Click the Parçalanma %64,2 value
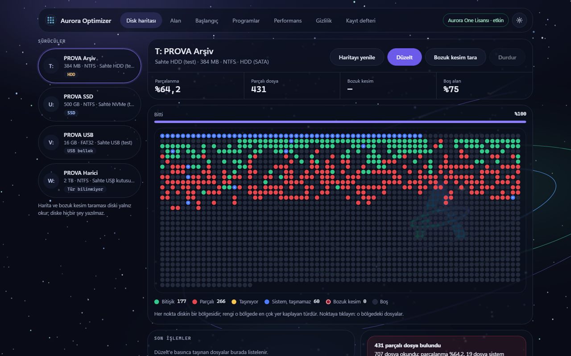Screen dimensions: 571x356 point(168,89)
